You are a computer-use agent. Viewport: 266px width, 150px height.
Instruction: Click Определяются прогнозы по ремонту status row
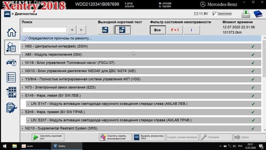140,38
